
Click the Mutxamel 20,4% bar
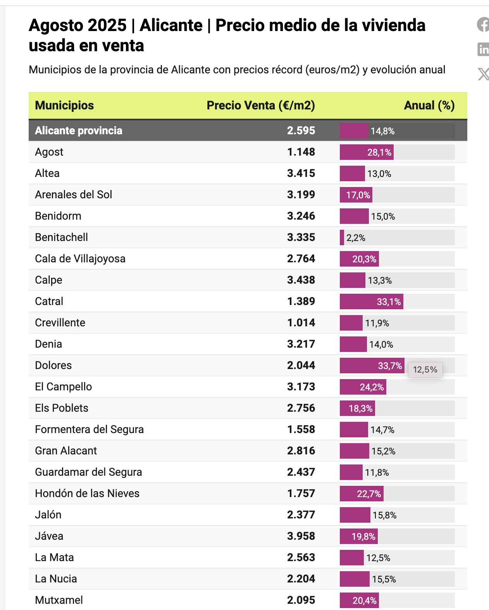click(359, 600)
